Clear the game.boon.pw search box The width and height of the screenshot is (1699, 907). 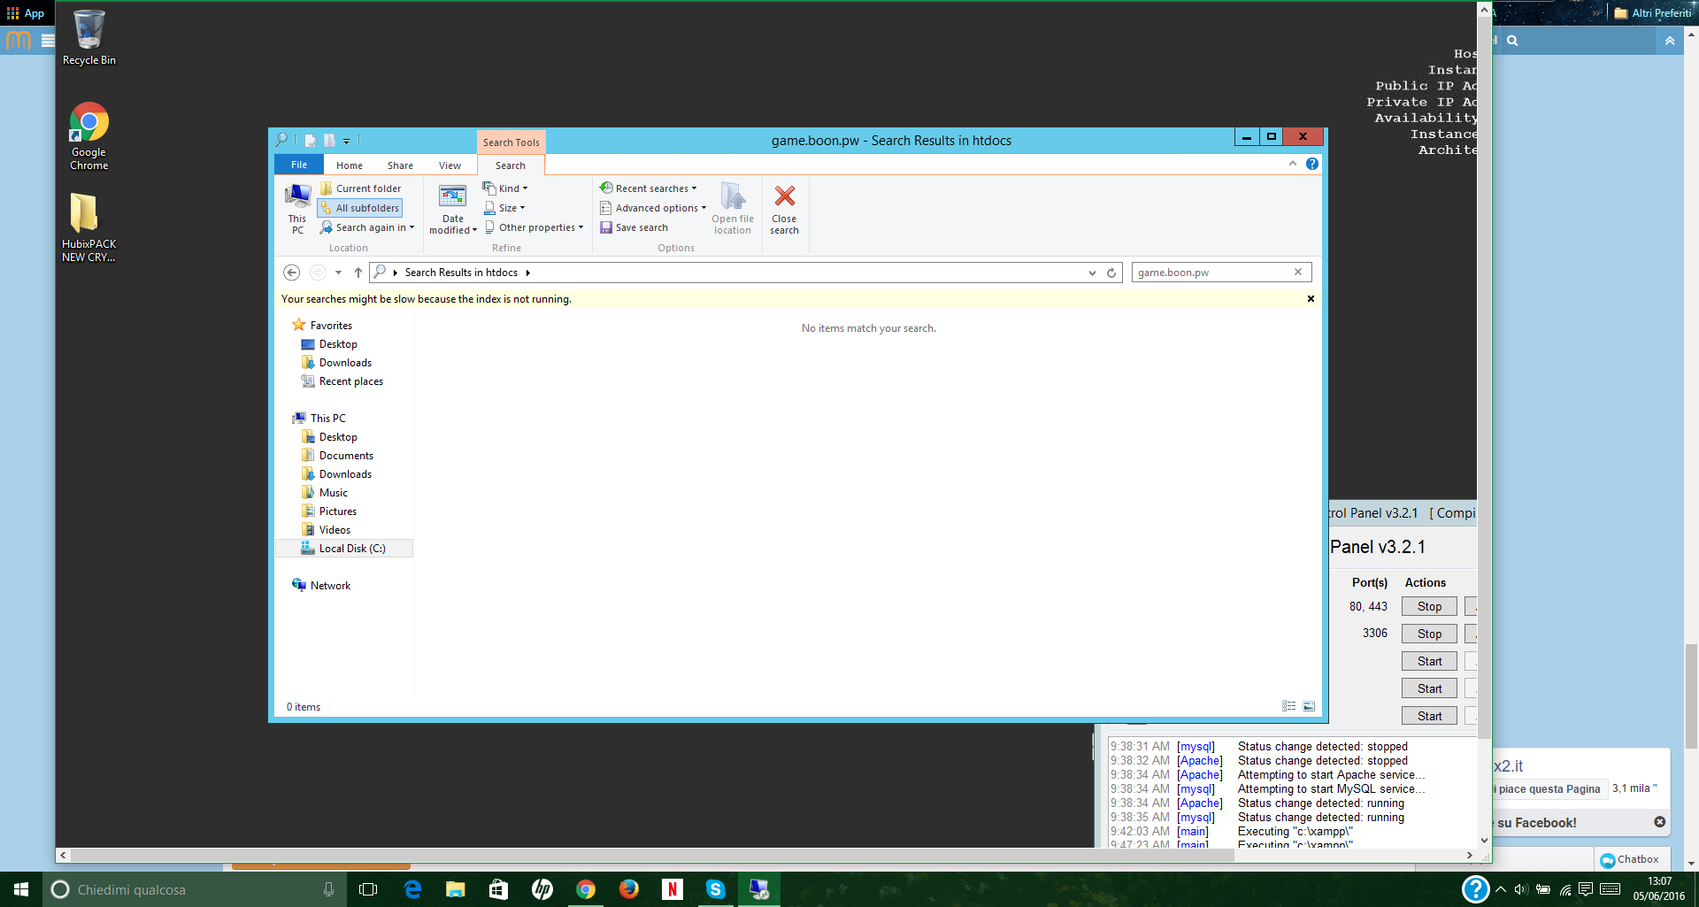(x=1298, y=272)
